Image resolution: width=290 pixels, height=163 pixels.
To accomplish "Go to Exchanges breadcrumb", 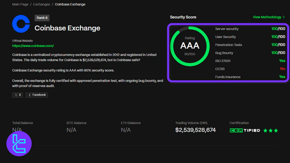I will pyautogui.click(x=41, y=4).
